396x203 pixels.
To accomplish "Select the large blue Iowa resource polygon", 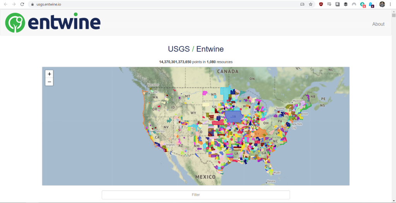I will point(234,117).
